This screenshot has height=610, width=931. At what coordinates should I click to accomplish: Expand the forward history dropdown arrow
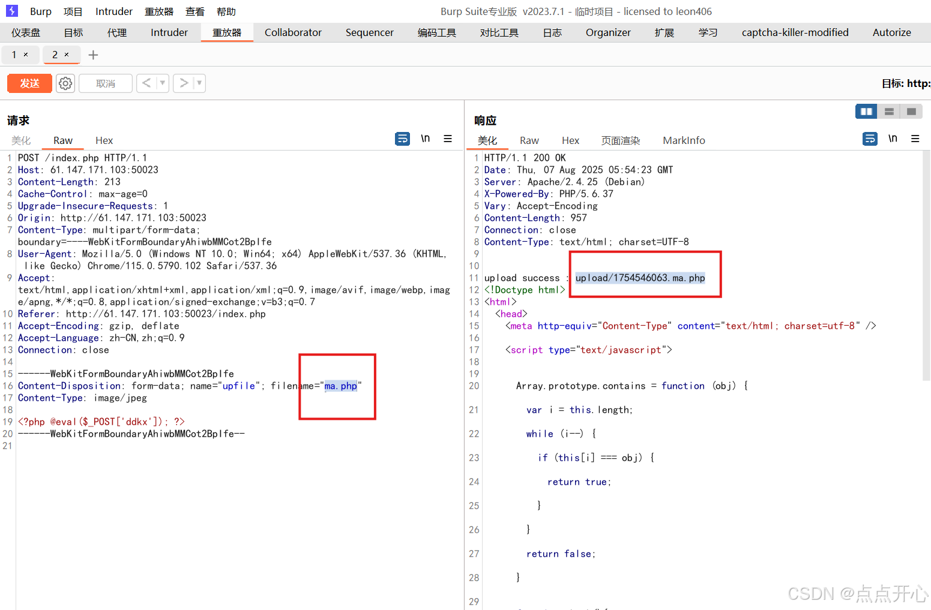199,83
